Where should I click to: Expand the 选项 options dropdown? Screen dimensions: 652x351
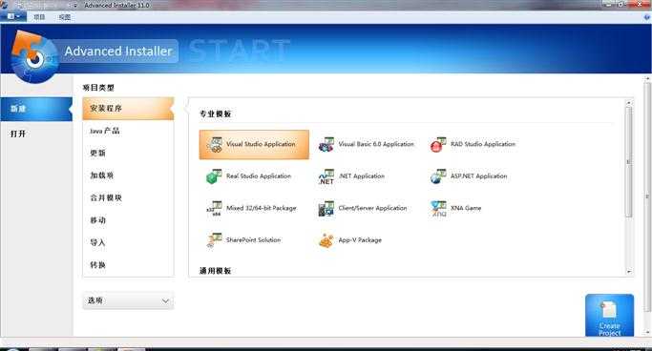coord(128,300)
